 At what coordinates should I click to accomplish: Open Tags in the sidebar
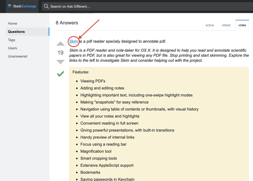[x=12, y=40]
